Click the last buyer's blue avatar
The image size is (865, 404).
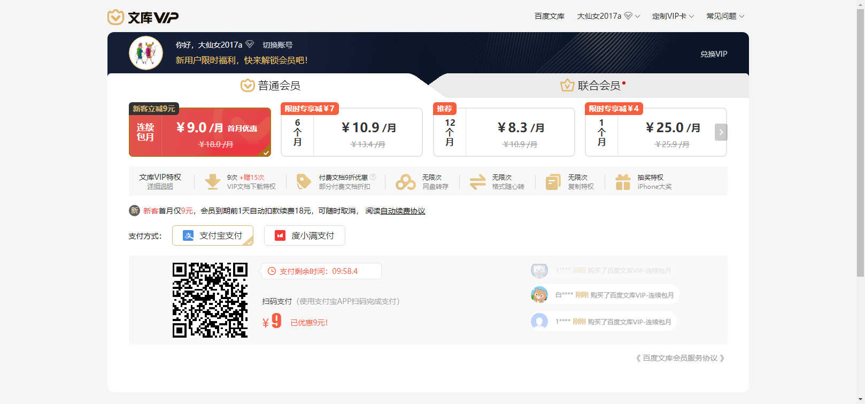pyautogui.click(x=539, y=322)
